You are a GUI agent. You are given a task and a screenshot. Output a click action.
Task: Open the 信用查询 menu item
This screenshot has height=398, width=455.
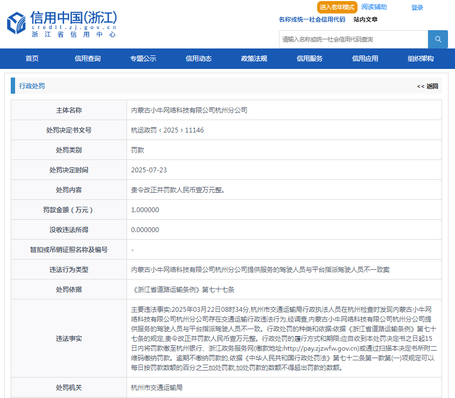click(87, 59)
